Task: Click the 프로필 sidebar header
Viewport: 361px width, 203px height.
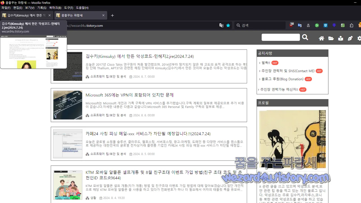Action: [x=292, y=103]
